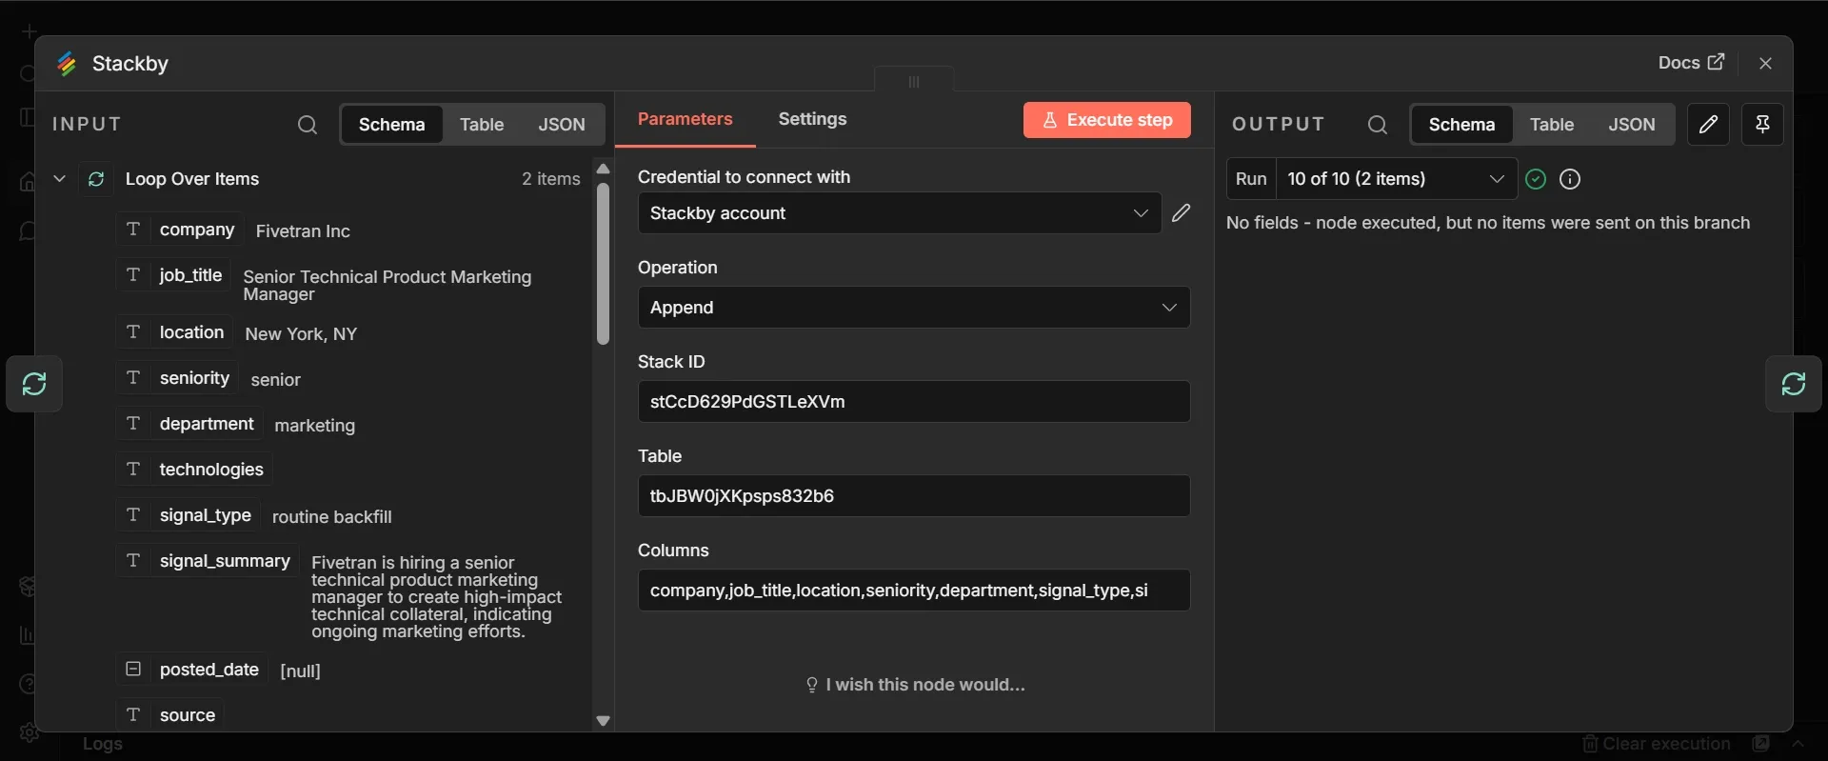The image size is (1828, 761).
Task: Open the Credential dropdown
Action: click(x=899, y=213)
